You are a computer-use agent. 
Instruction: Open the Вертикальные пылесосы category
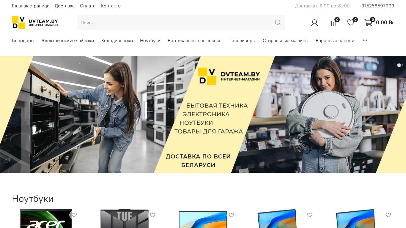tap(195, 41)
